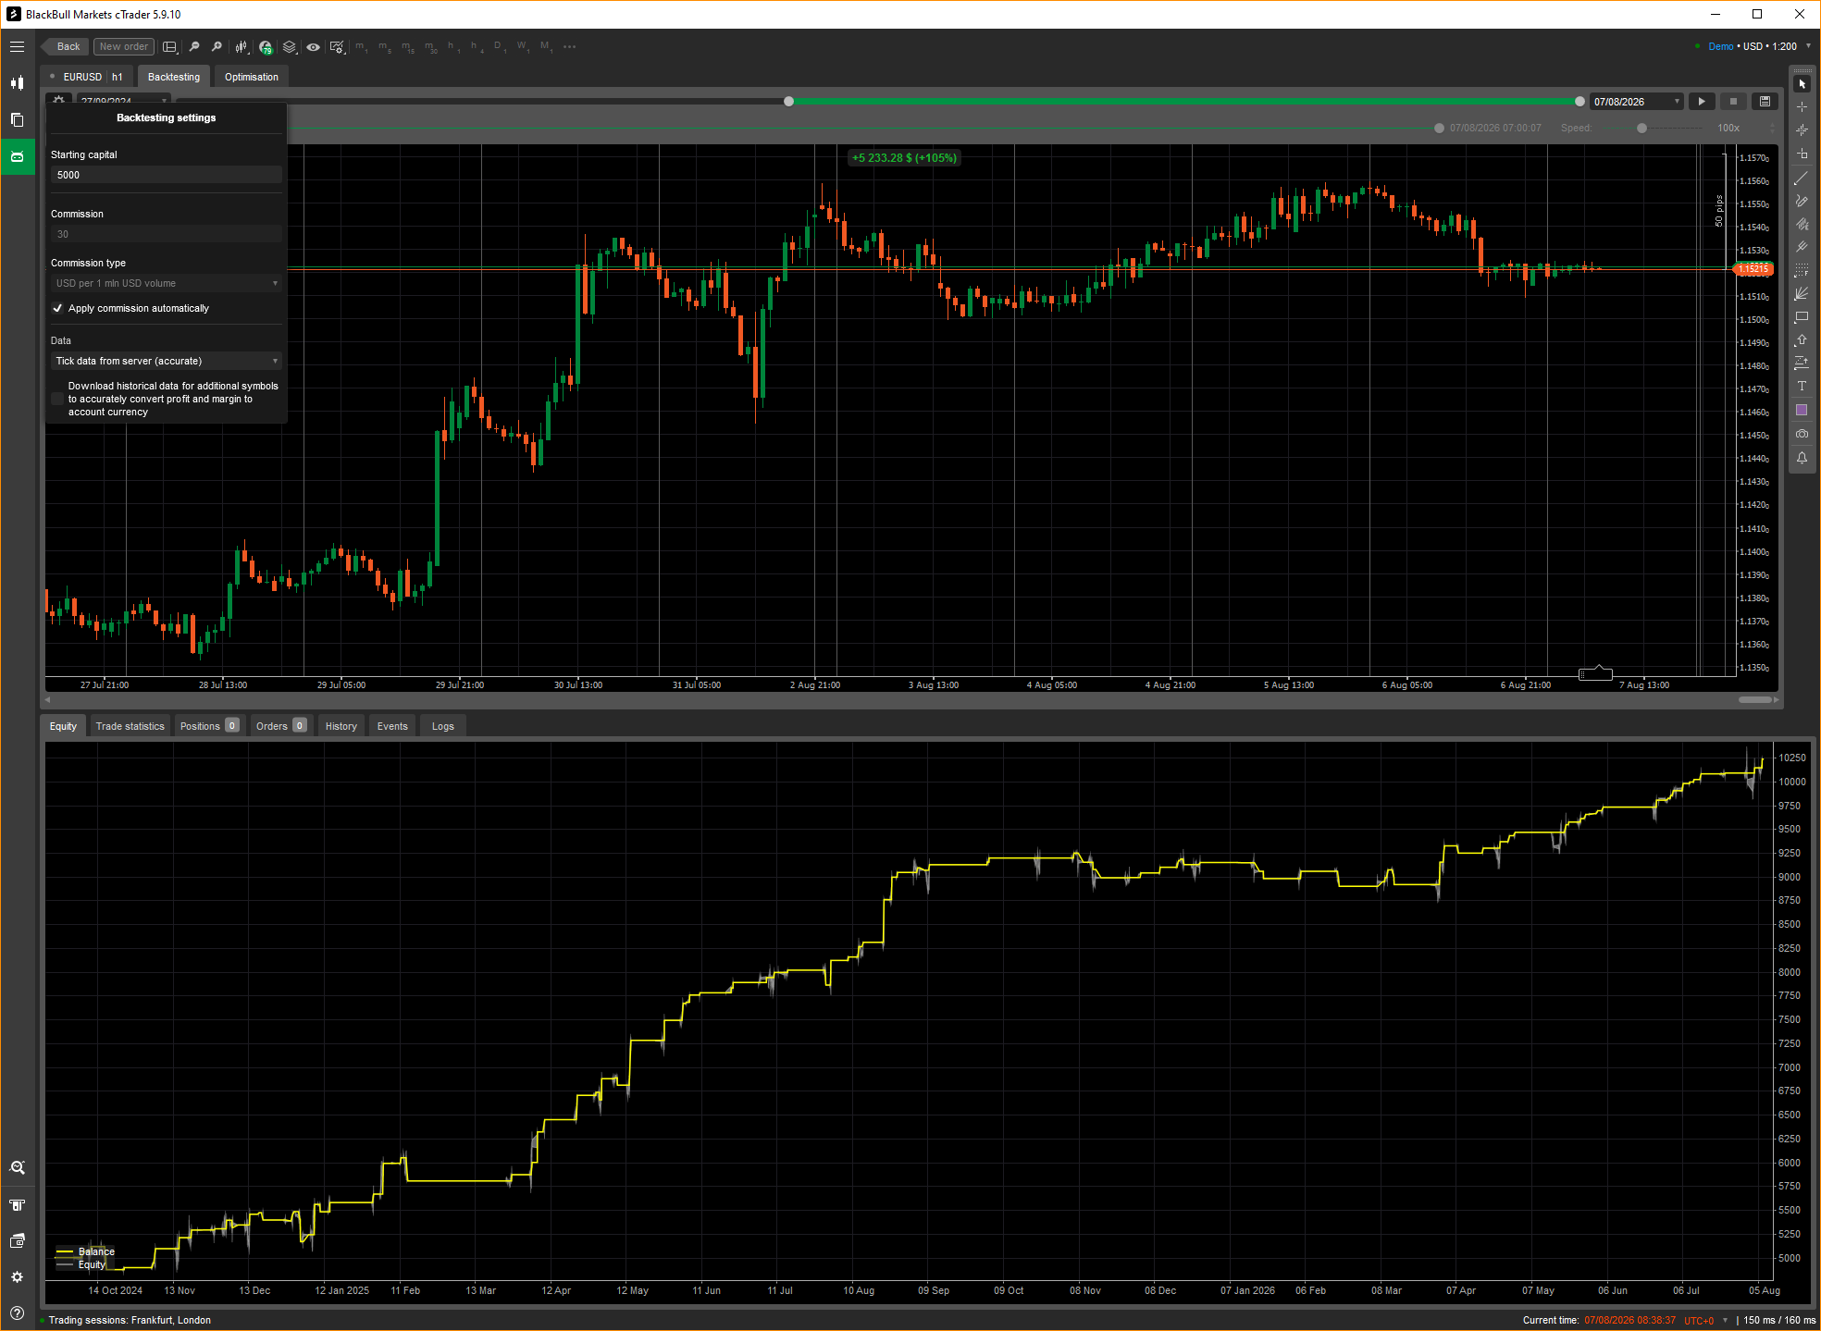Open the market sentiment 79 icon

tap(266, 47)
